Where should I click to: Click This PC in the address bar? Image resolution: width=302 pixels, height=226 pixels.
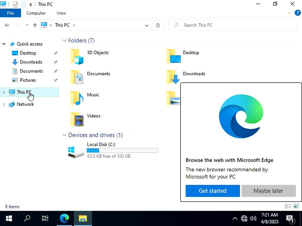[x=62, y=25]
